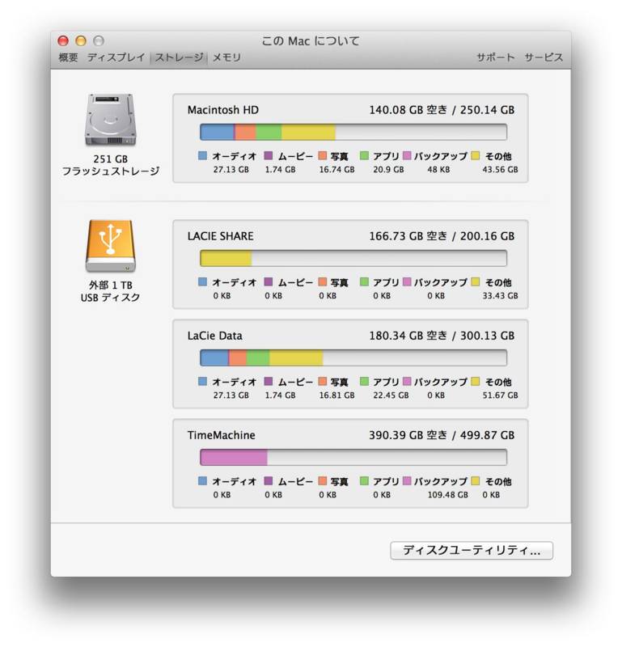This screenshot has height=647, width=622.
Task: Click the orange 写真 swatch under Macintosh HD
Action: click(323, 155)
